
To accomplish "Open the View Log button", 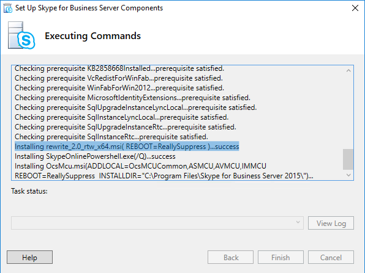I will (x=331, y=223).
